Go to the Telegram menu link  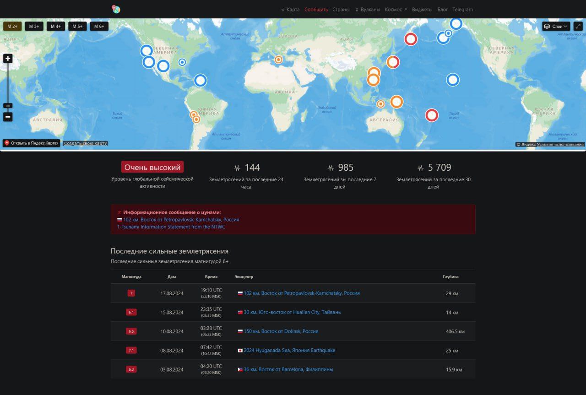[x=462, y=10]
